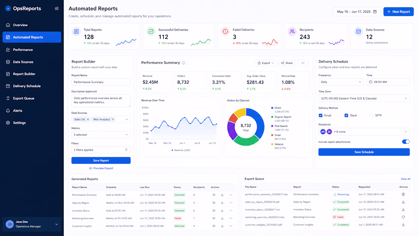This screenshot has width=419, height=236.
Task: Toggle Include report attachments switch
Action: pos(406,142)
